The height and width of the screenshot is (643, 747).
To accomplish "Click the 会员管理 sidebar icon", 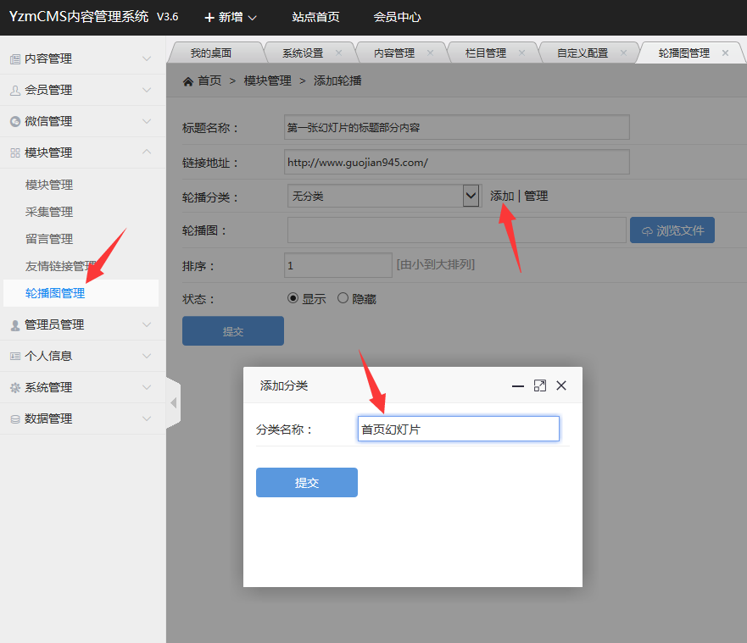I will coord(15,90).
